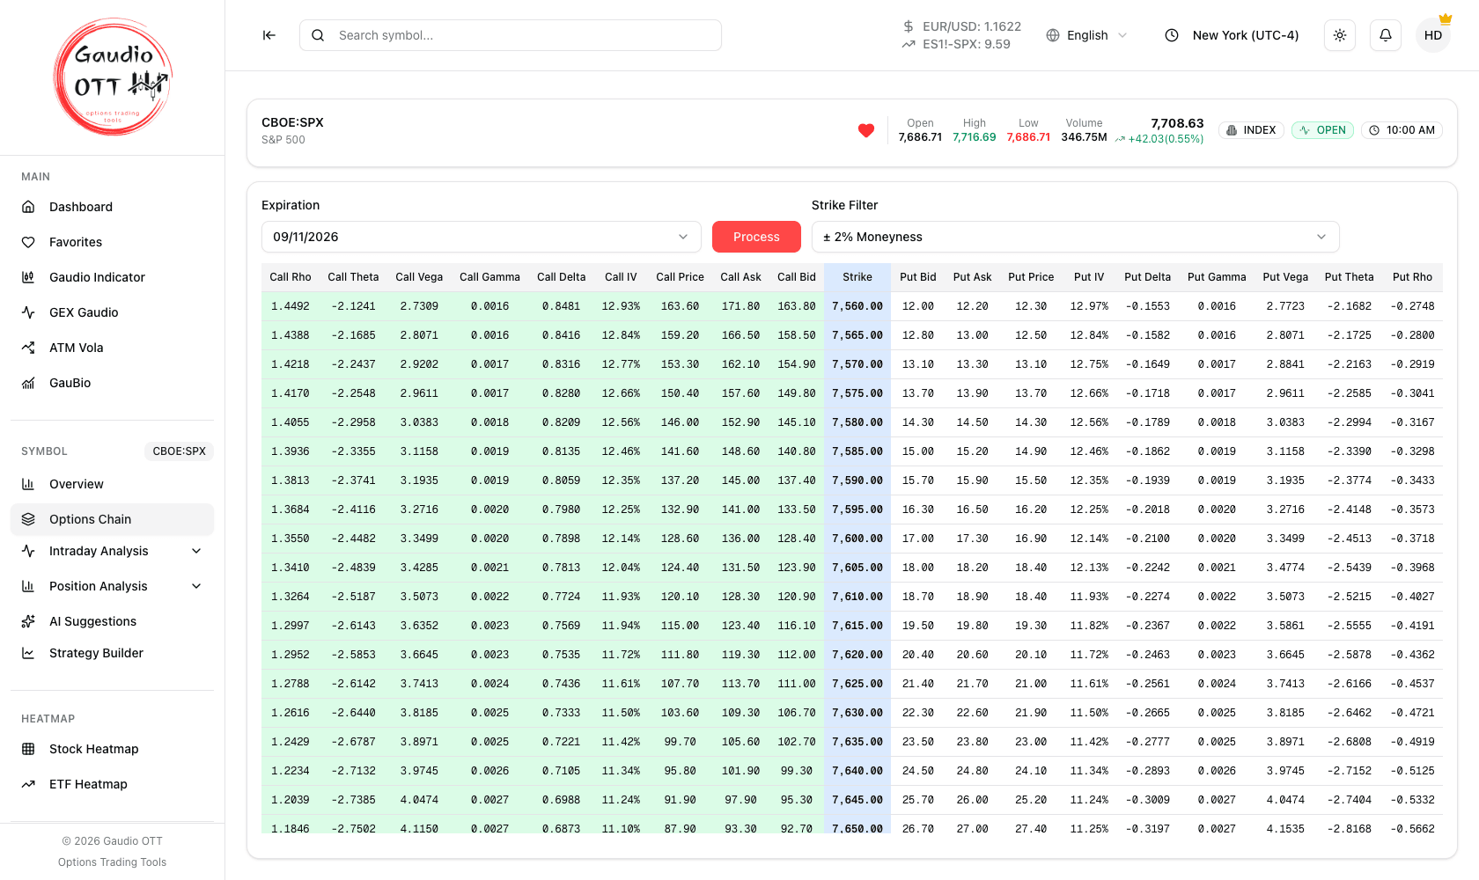
Task: Click the Strike column header
Action: coord(857,277)
